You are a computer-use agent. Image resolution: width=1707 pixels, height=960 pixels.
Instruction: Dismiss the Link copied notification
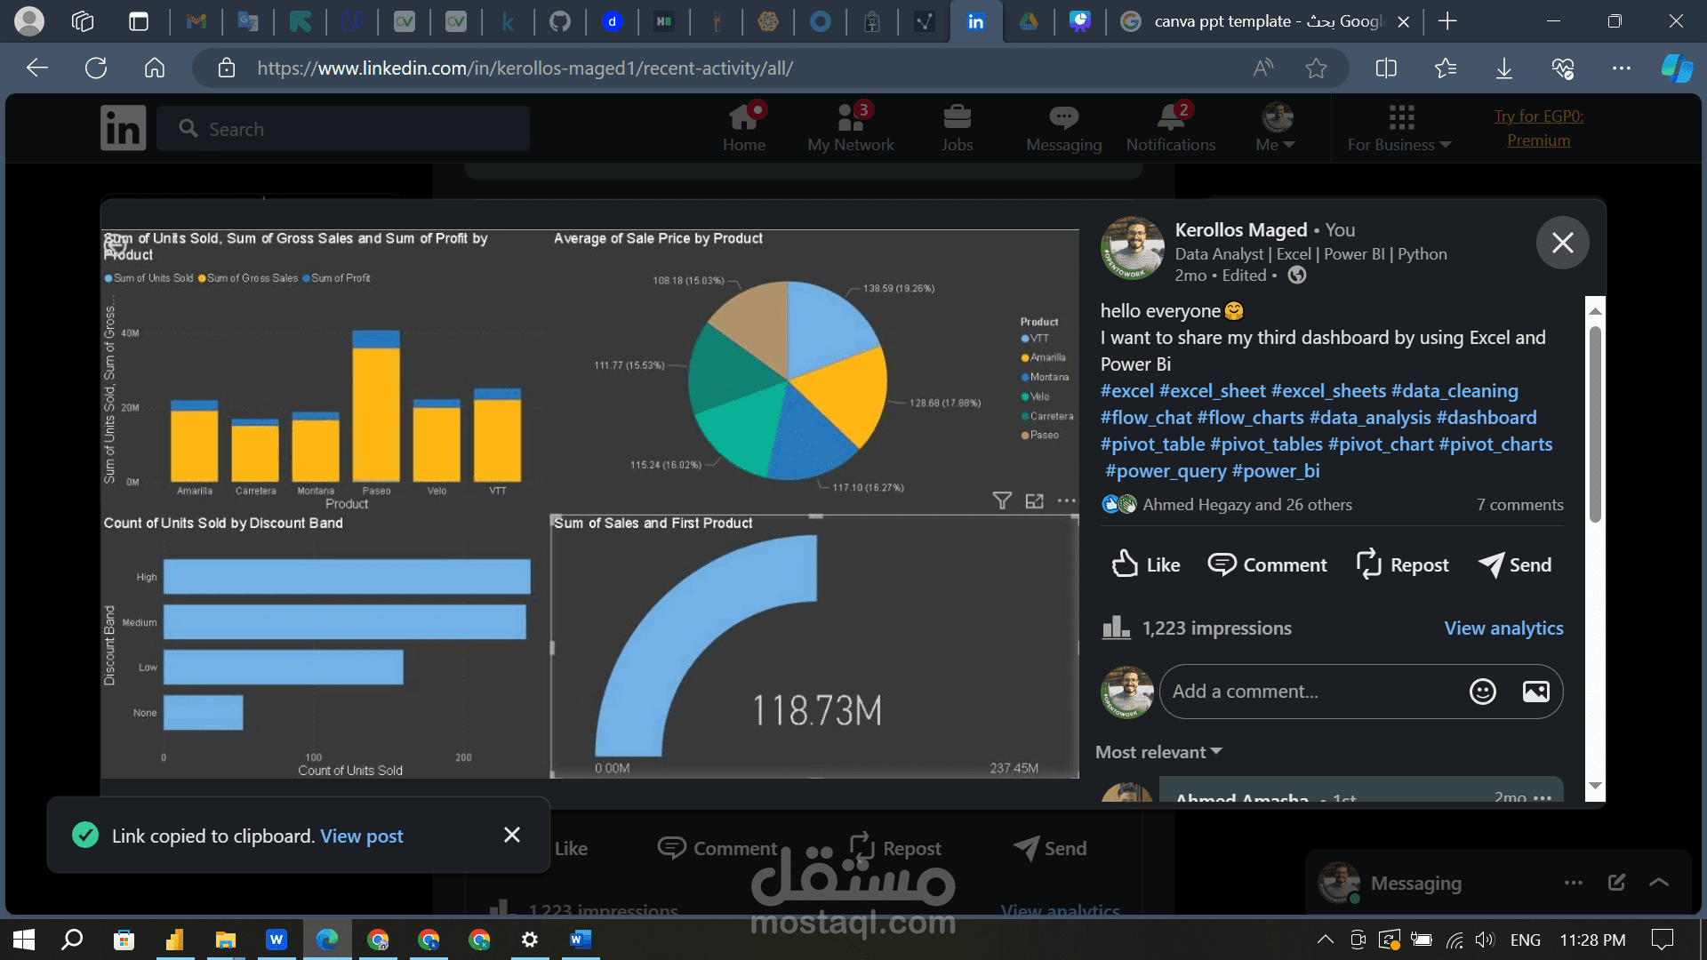point(511,835)
